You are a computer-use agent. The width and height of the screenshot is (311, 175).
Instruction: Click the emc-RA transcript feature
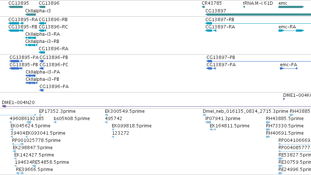point(291,31)
